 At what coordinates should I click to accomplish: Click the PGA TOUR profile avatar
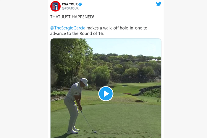(55, 6)
